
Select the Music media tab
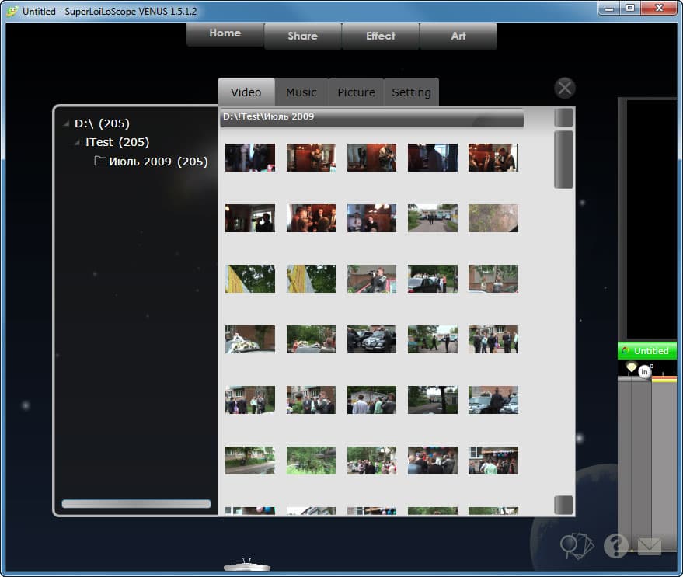(301, 92)
